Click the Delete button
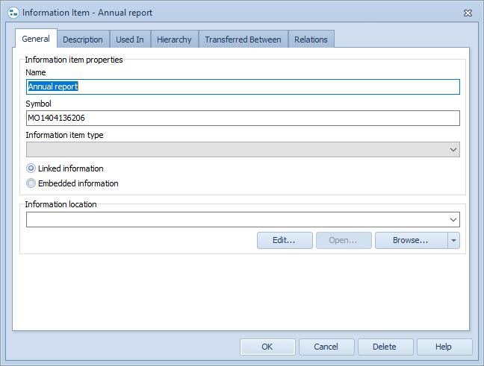This screenshot has width=484, height=366. point(385,347)
